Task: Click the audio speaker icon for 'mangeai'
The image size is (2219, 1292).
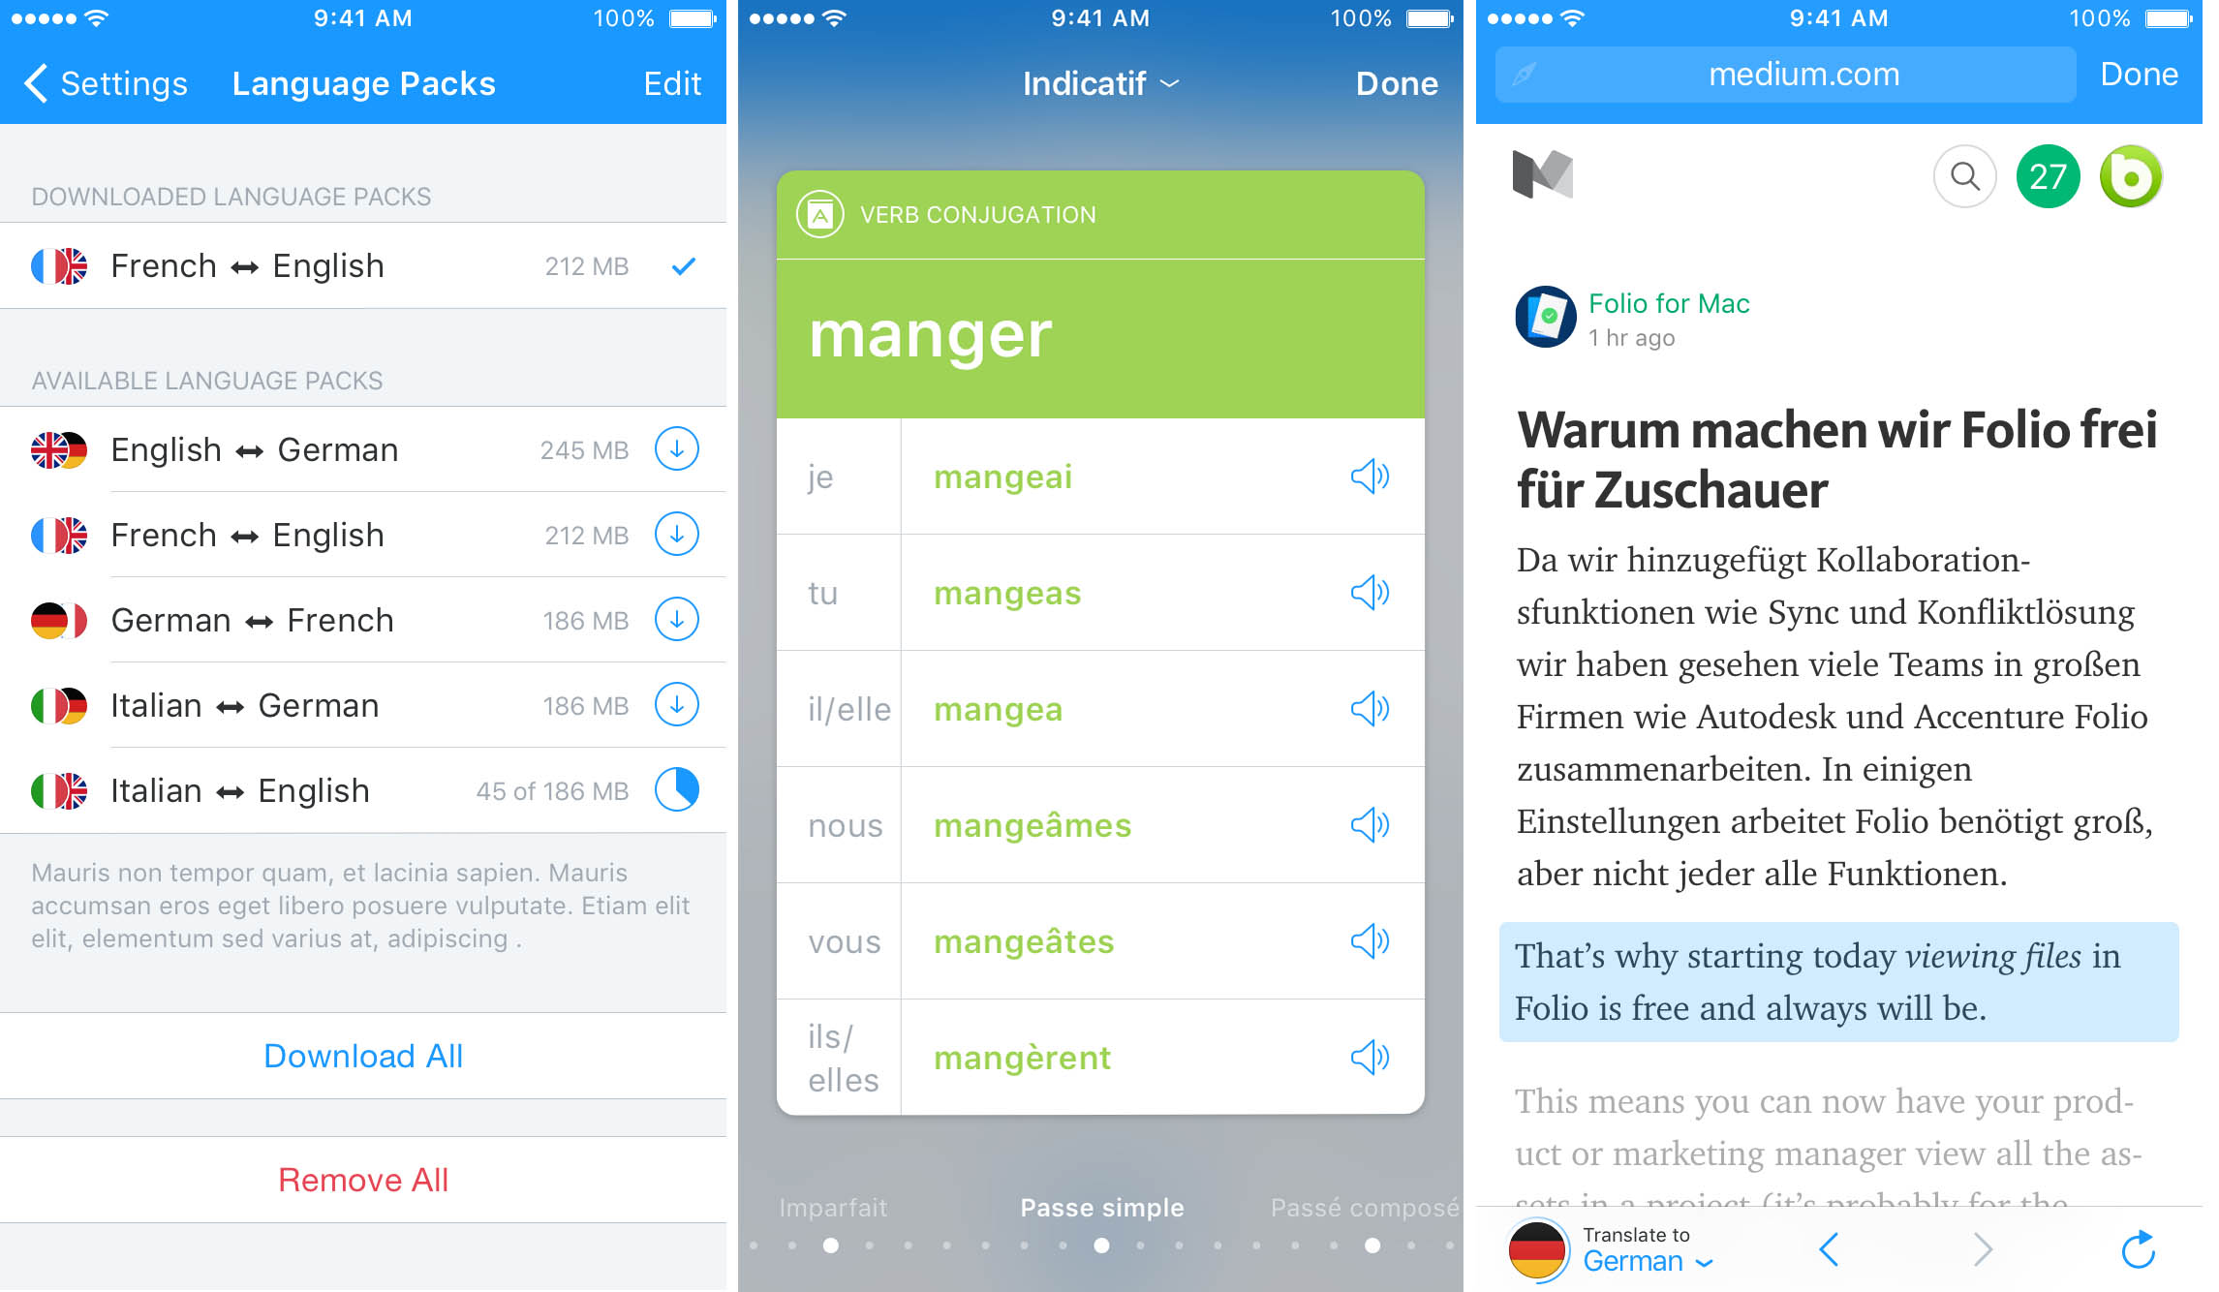Action: [x=1373, y=474]
